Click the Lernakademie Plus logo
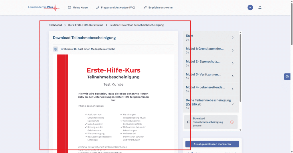This screenshot has width=293, height=153. click(44, 8)
